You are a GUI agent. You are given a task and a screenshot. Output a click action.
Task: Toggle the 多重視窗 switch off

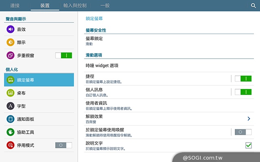tap(64, 55)
